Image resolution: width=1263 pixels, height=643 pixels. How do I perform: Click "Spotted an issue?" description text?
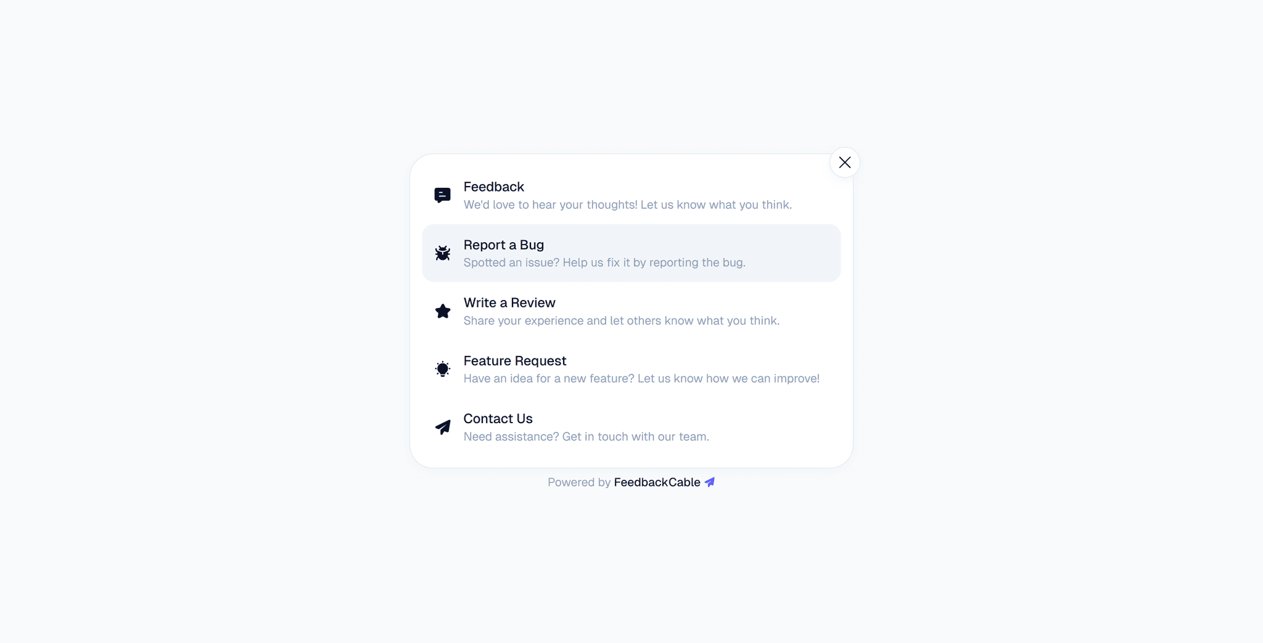click(604, 262)
